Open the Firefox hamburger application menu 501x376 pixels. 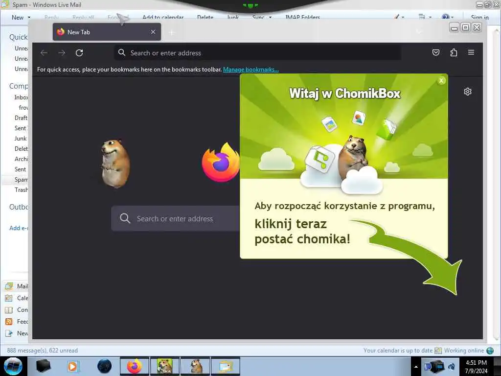[x=471, y=52]
